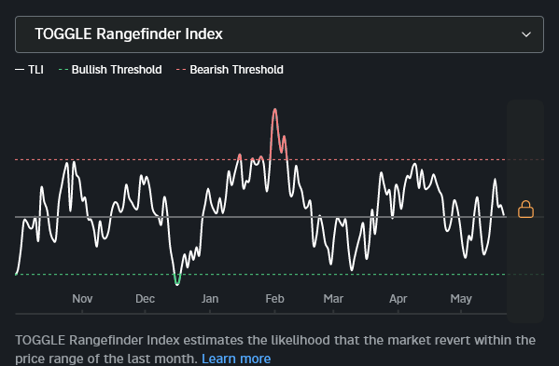Toggle the Bearish Threshold legend entry
Viewport: 559px width, 366px height.
230,69
